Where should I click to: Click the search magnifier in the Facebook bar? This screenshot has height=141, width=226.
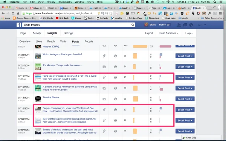tap(133, 25)
